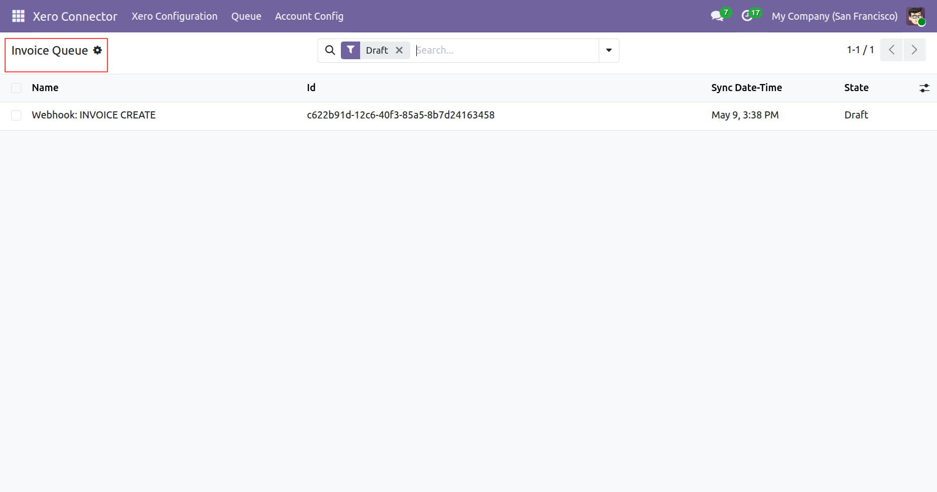937x492 pixels.
Task: Click the funnel filter icon
Action: point(350,50)
